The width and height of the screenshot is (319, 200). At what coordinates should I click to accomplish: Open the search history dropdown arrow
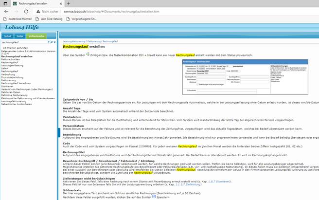[49, 42]
